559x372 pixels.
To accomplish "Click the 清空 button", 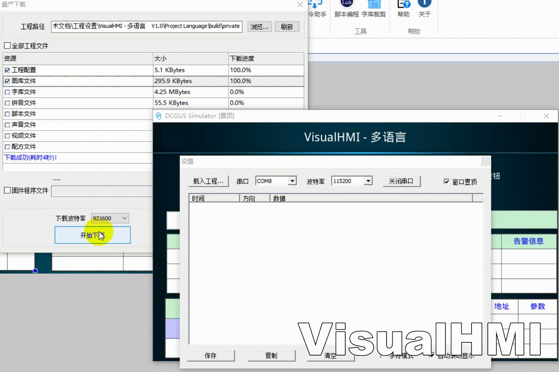I will point(330,355).
